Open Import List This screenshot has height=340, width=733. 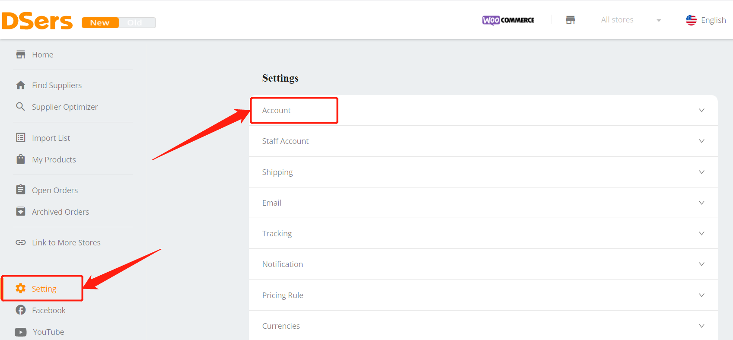[51, 138]
